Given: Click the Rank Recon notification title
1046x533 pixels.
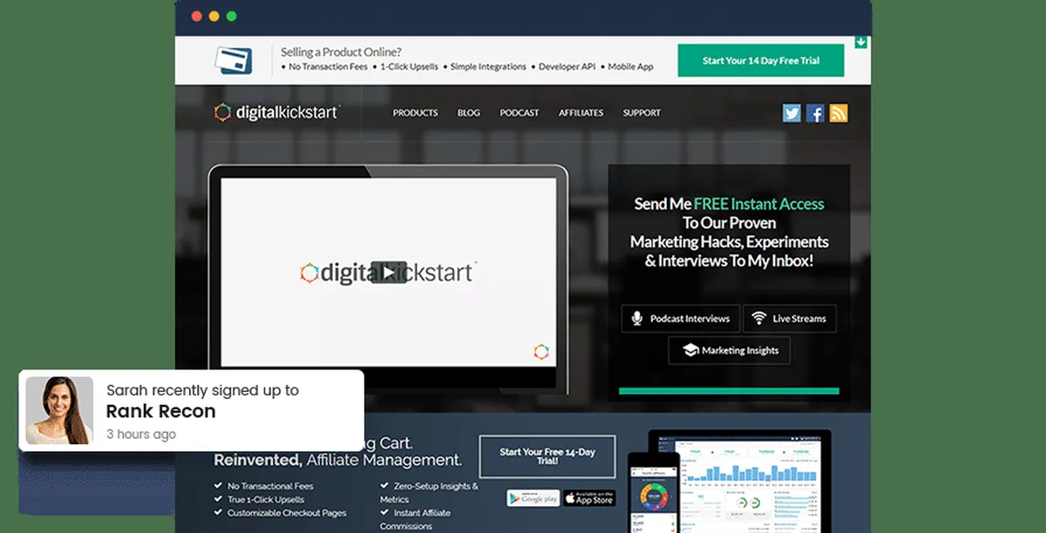Looking at the screenshot, I should point(160,412).
